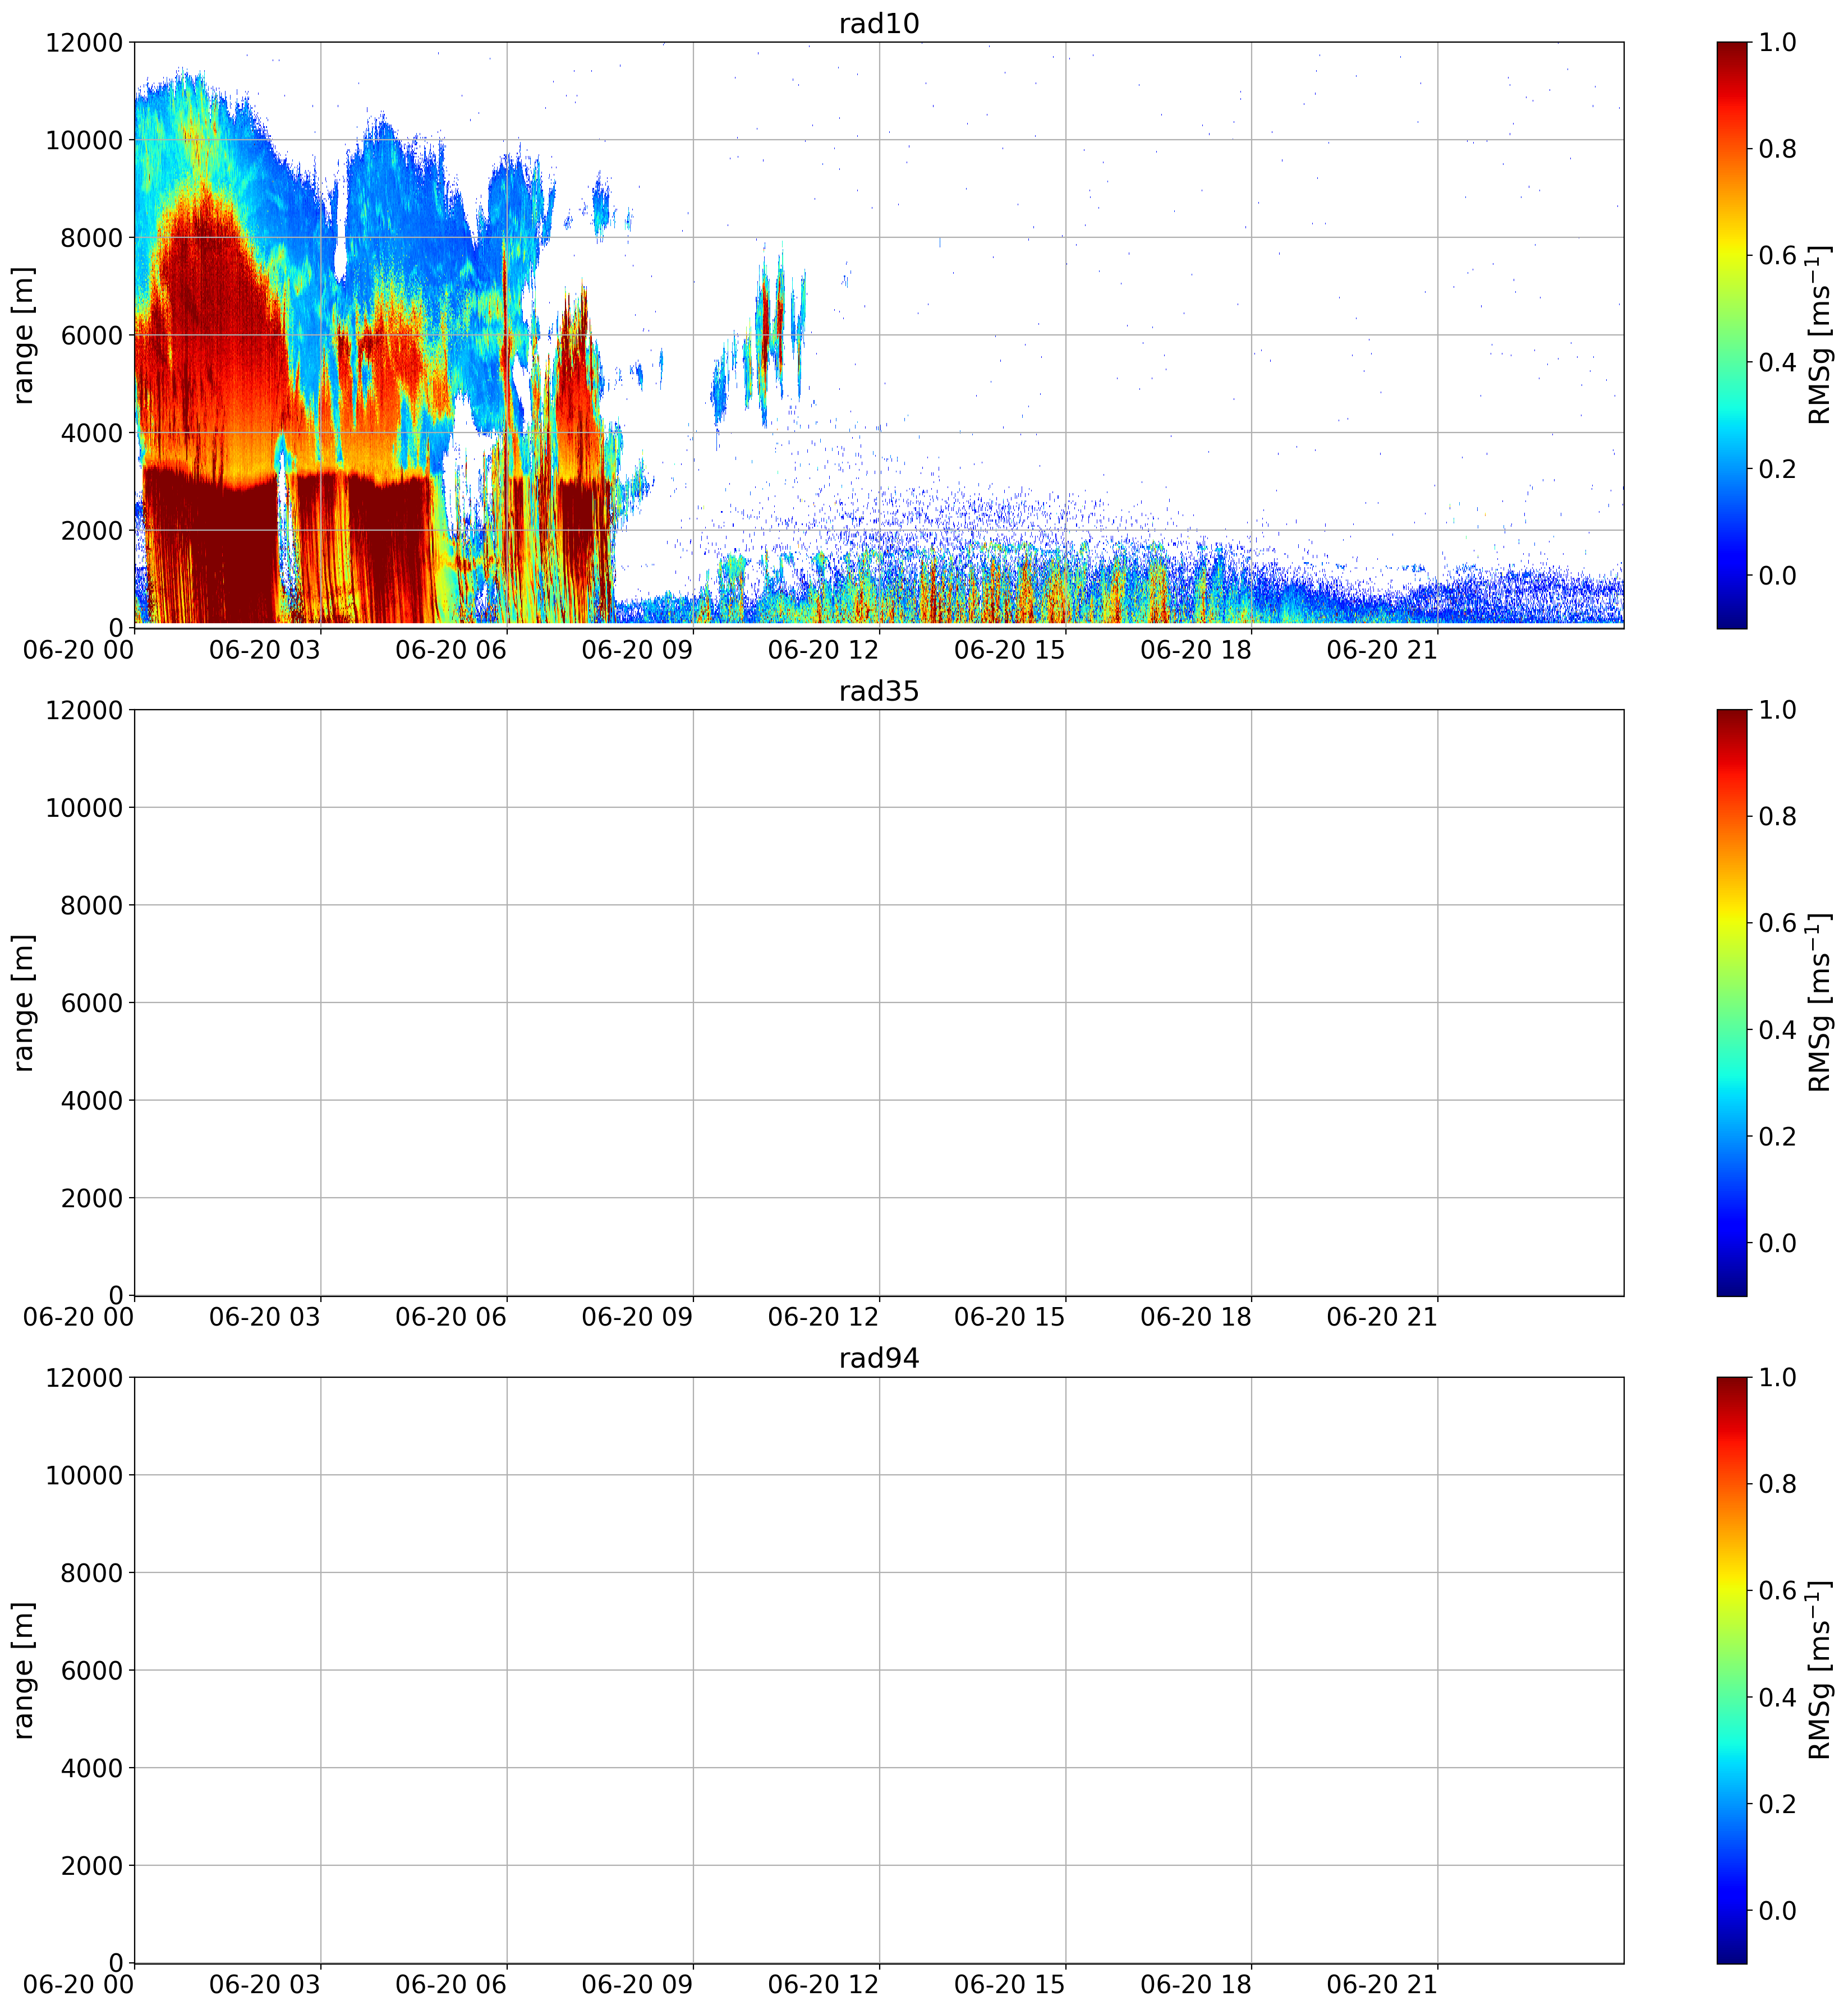Click the '06-20 15' x-tick under rad10
Viewport: 1848px width, 2010px height.
(1010, 649)
